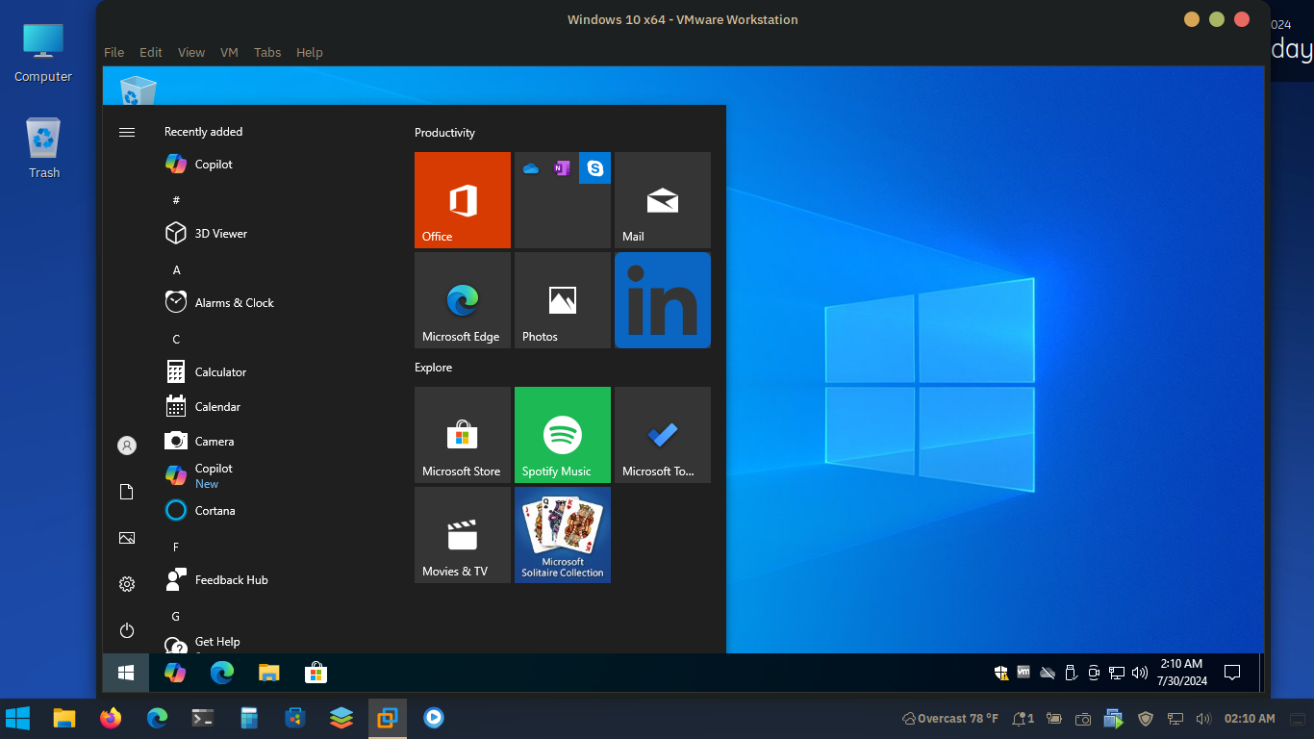Click the OneNote icon in the folder tile

(562, 168)
